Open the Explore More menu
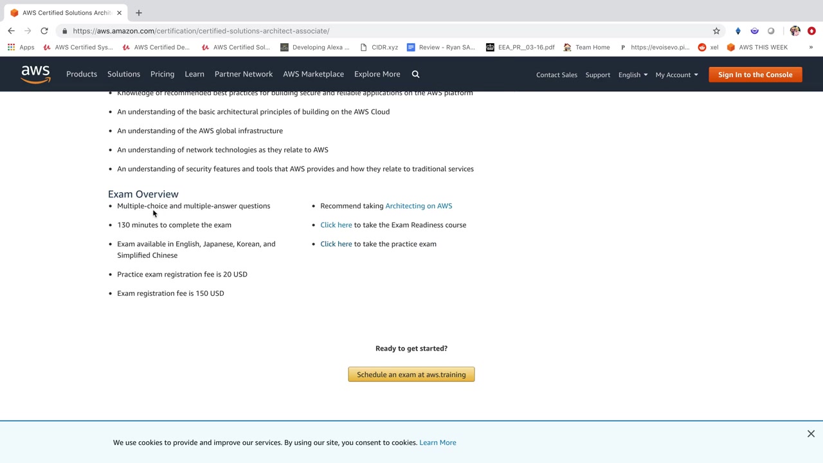The height and width of the screenshot is (463, 823). pyautogui.click(x=377, y=74)
